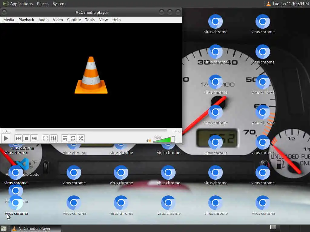Image resolution: width=310 pixels, height=232 pixels.
Task: Toggle loop repeat mode icon
Action: click(73, 138)
